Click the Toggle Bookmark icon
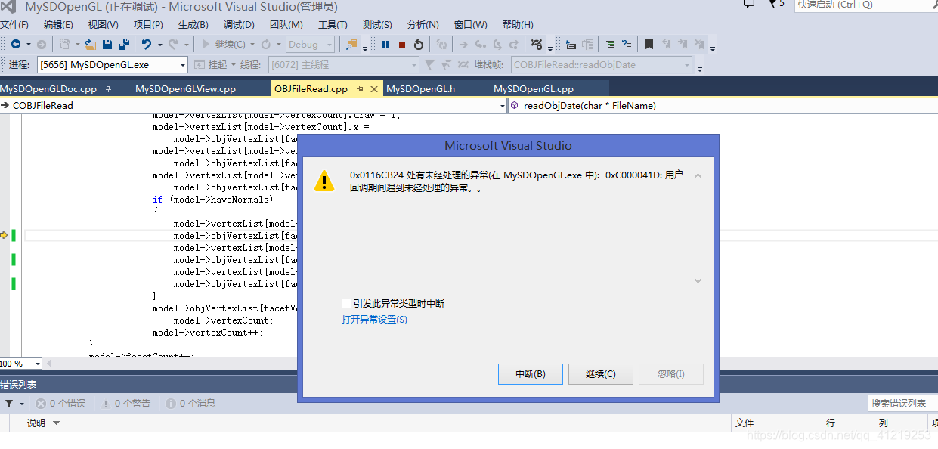This screenshot has height=449, width=938. click(649, 45)
